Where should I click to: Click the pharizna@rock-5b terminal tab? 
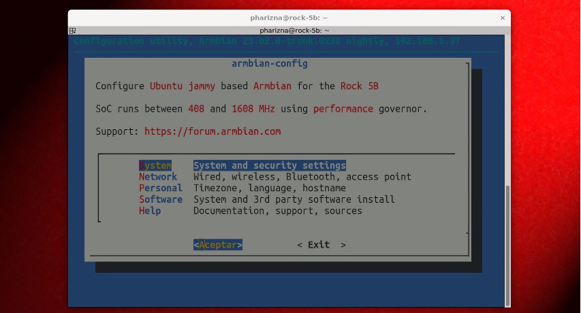pyautogui.click(x=294, y=31)
